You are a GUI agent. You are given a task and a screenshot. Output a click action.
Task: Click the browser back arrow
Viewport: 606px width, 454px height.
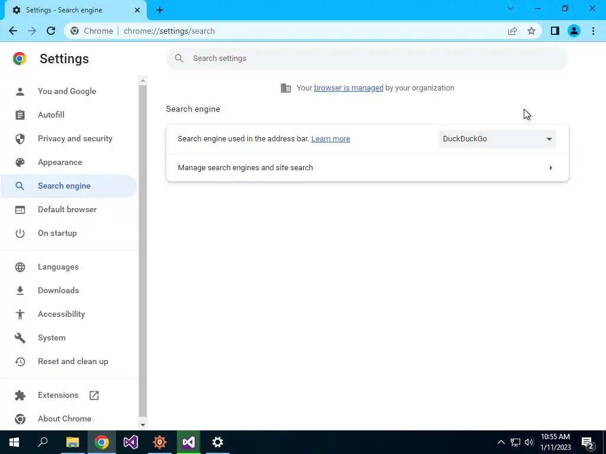click(x=13, y=31)
